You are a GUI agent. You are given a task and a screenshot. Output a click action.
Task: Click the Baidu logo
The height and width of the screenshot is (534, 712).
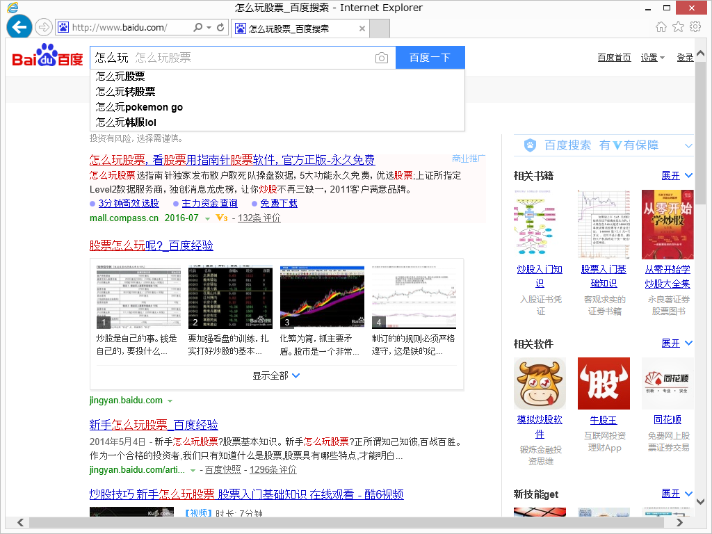[48, 56]
